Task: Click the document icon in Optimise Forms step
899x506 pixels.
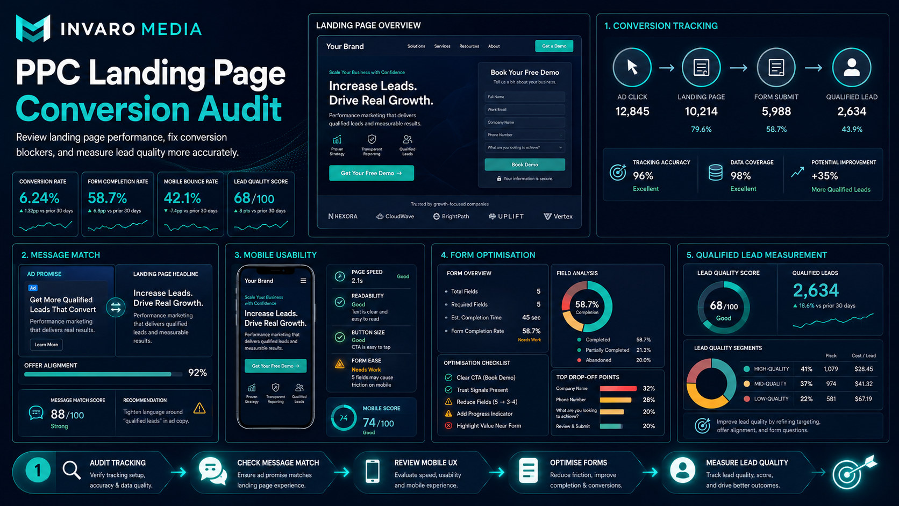Action: point(528,471)
